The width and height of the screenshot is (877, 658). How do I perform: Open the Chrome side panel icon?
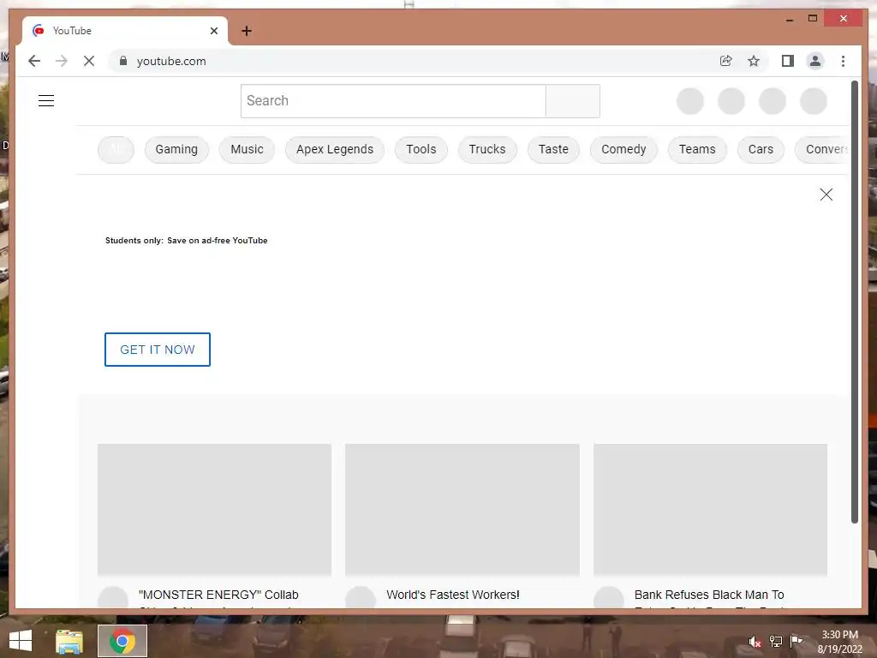(x=788, y=61)
